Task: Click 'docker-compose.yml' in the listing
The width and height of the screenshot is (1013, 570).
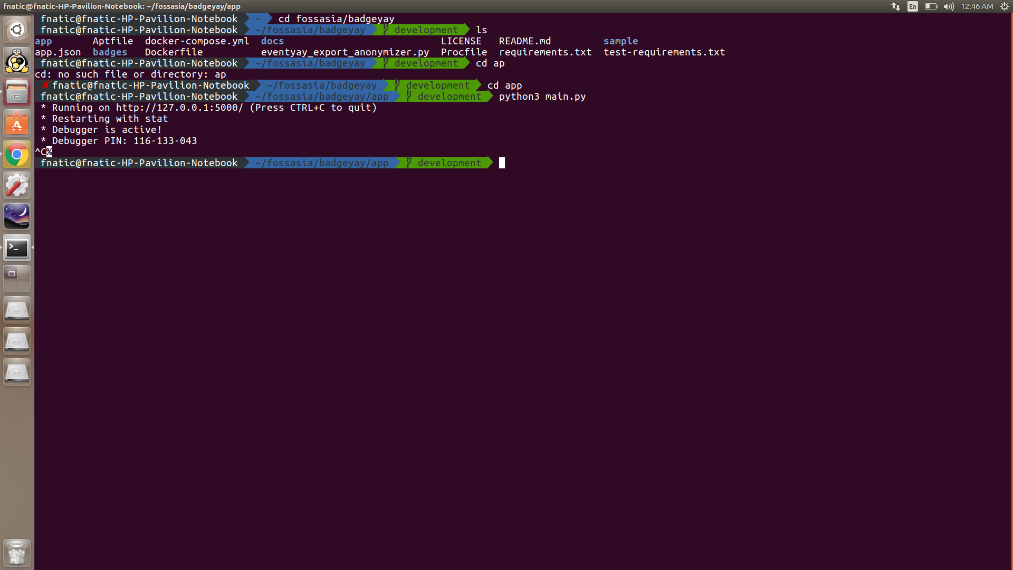Action: 197,41
